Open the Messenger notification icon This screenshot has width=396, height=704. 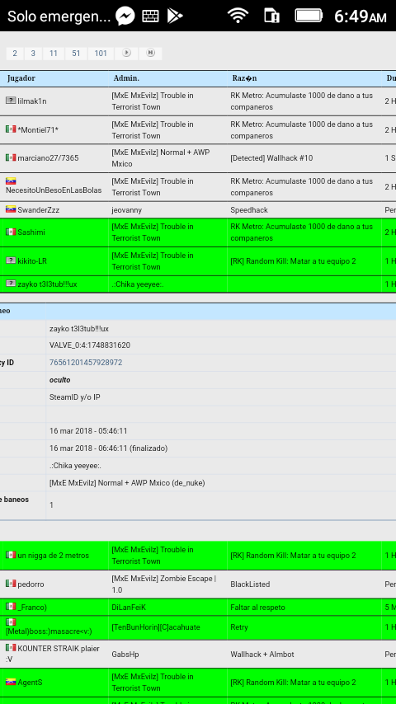point(125,16)
